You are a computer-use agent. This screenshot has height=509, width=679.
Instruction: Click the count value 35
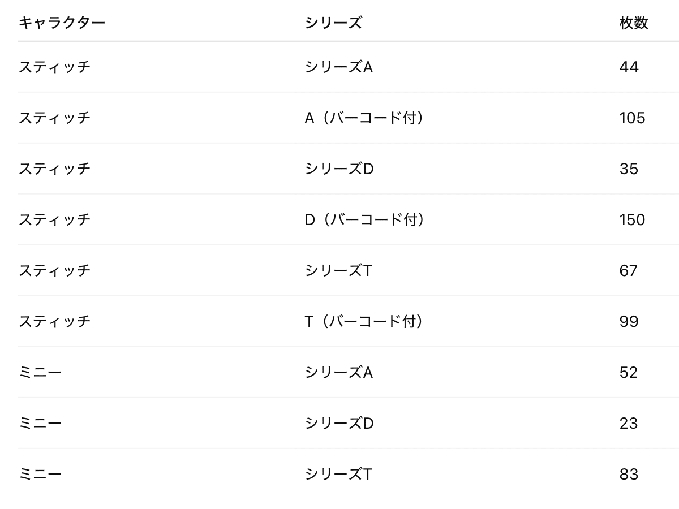pyautogui.click(x=629, y=169)
